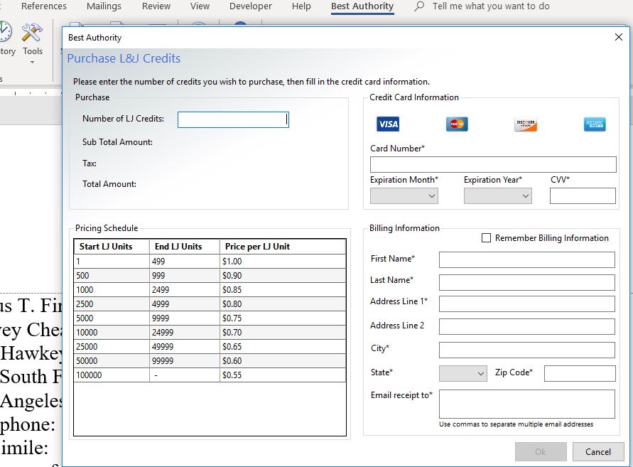Viewport: 633px width, 467px height.
Task: Select the Visa card icon
Action: coord(388,124)
